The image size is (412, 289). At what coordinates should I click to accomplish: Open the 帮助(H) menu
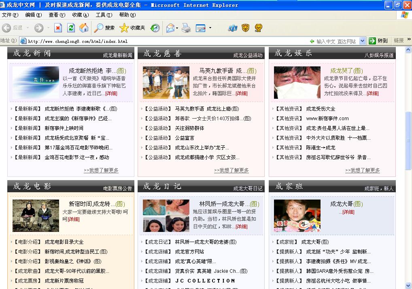127,15
